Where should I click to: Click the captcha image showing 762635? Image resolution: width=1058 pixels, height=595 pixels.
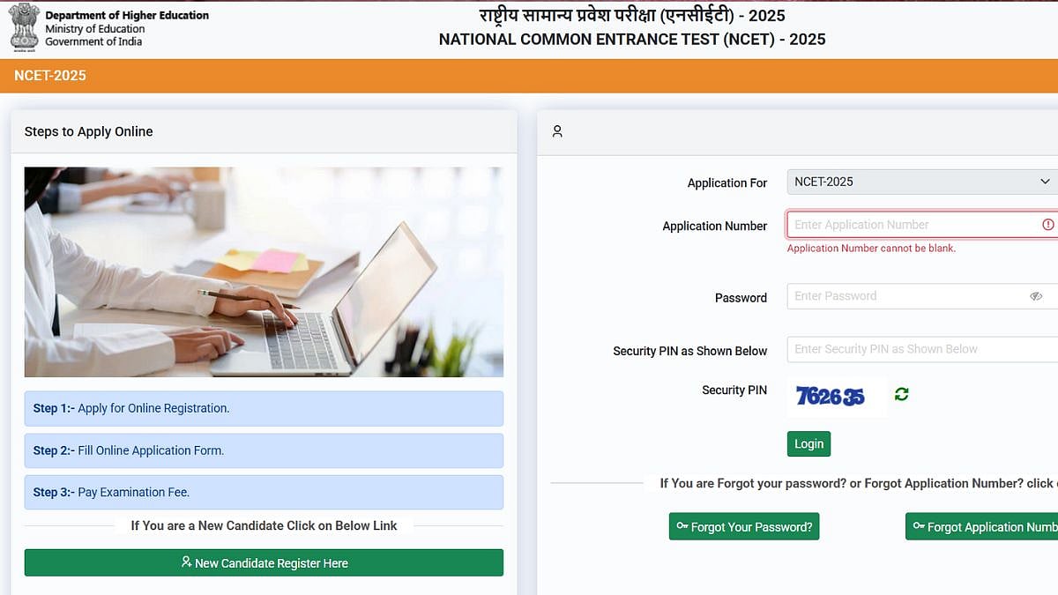pos(831,397)
